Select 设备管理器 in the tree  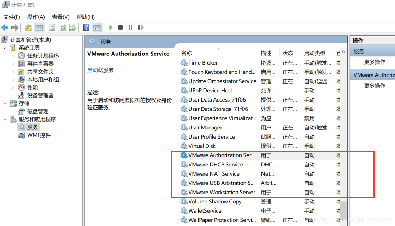click(x=40, y=96)
